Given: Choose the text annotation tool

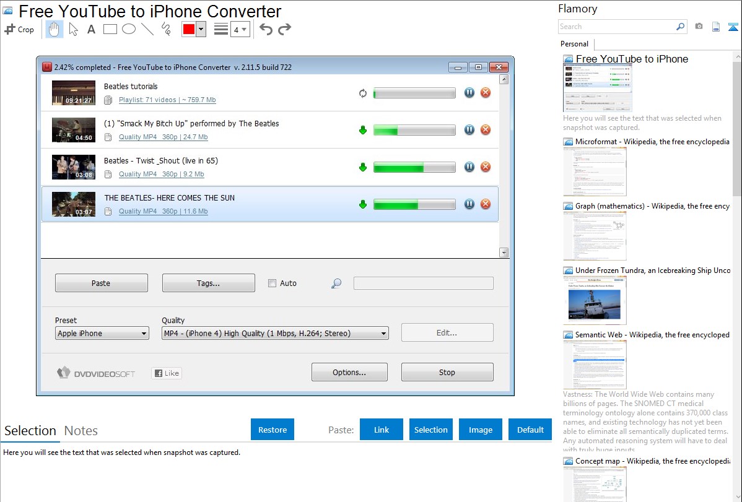Looking at the screenshot, I should (91, 29).
